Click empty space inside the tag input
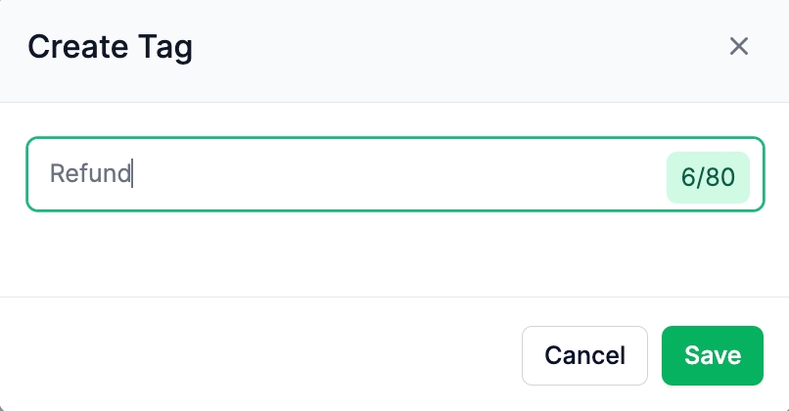The image size is (789, 411). point(392,174)
